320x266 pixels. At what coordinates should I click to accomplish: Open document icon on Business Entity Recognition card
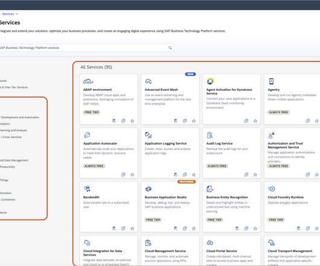pos(237,228)
